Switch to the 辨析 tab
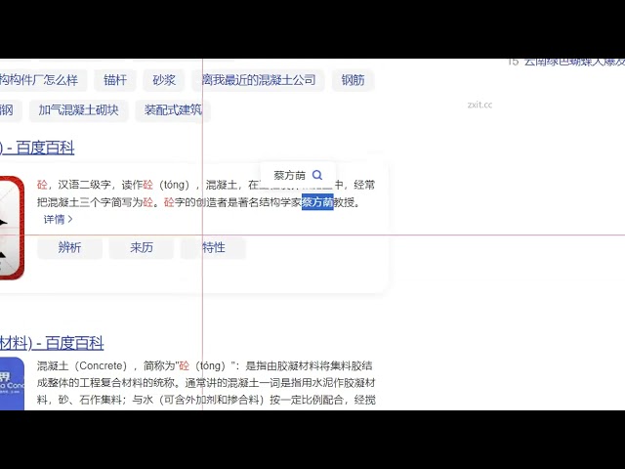 69,247
